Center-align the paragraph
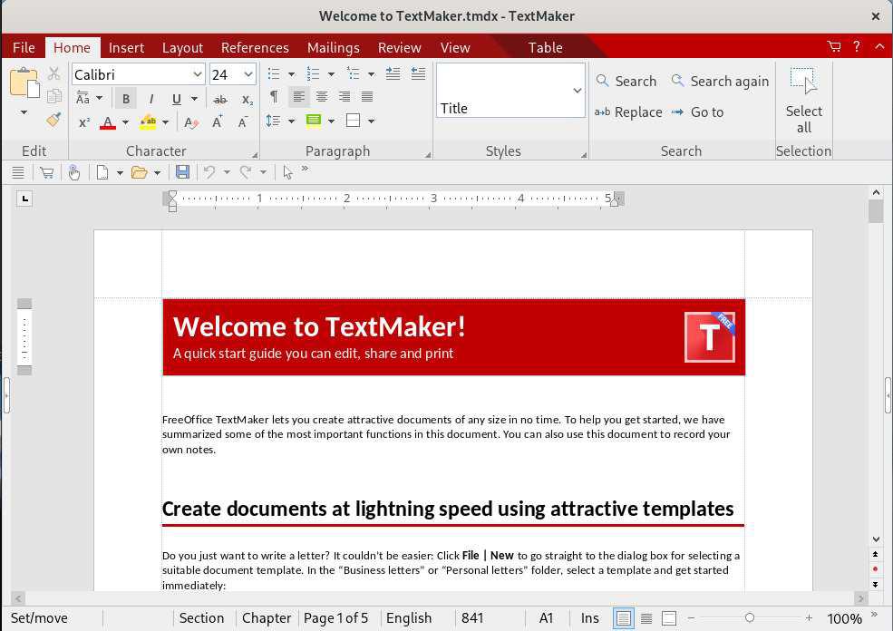Image resolution: width=893 pixels, height=631 pixels. [322, 97]
